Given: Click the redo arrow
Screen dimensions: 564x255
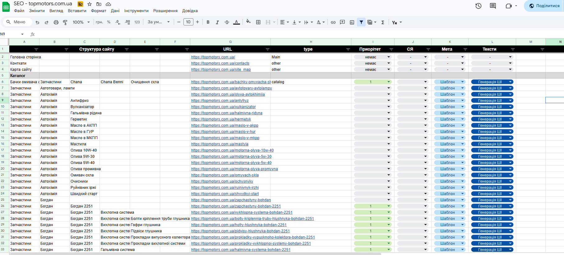Looking at the screenshot, I should [x=47, y=22].
